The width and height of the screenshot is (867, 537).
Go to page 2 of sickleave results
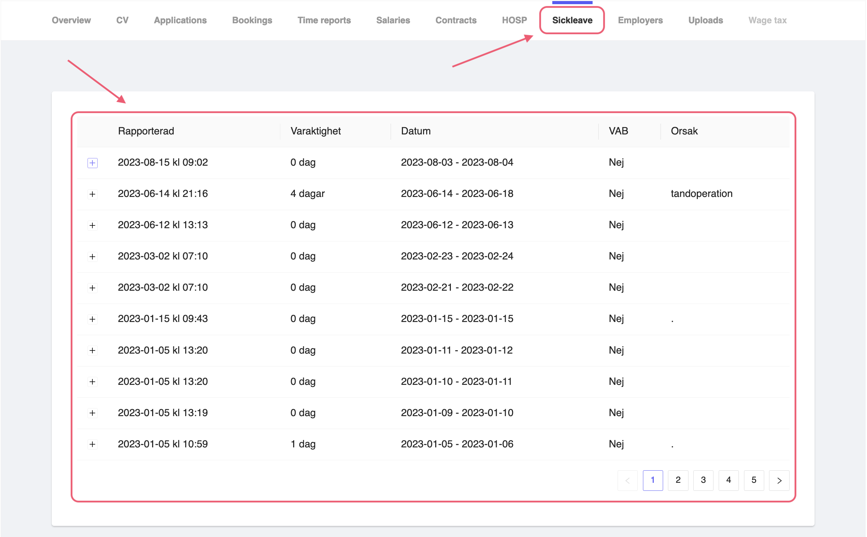coord(678,480)
